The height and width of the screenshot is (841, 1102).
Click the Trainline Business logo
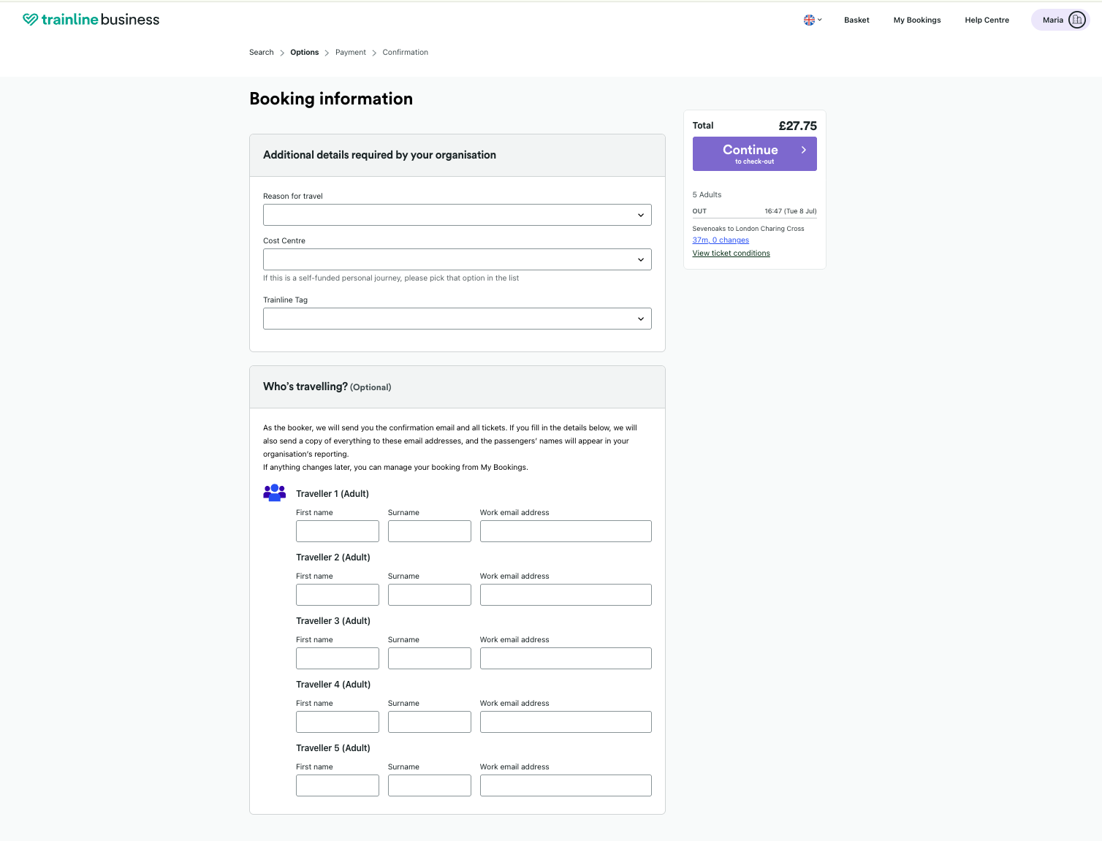pos(91,20)
